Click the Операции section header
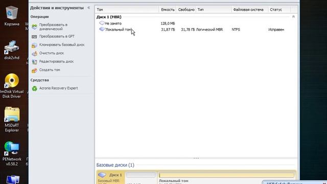Viewport: 327px width, 184px height. pyautogui.click(x=40, y=17)
